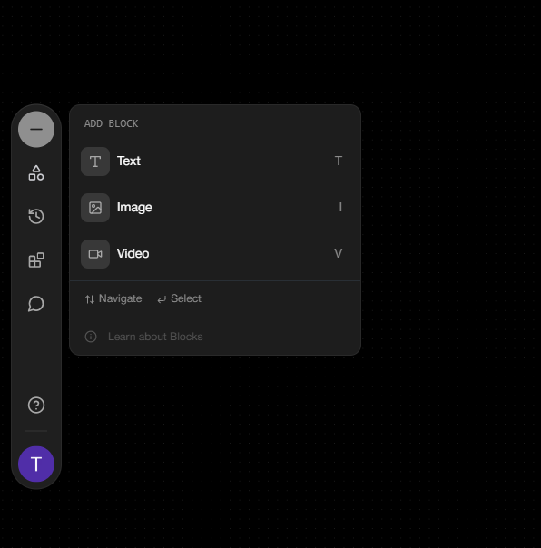Open the components grid icon in sidebar
Image resolution: width=541 pixels, height=548 pixels.
coord(36,260)
